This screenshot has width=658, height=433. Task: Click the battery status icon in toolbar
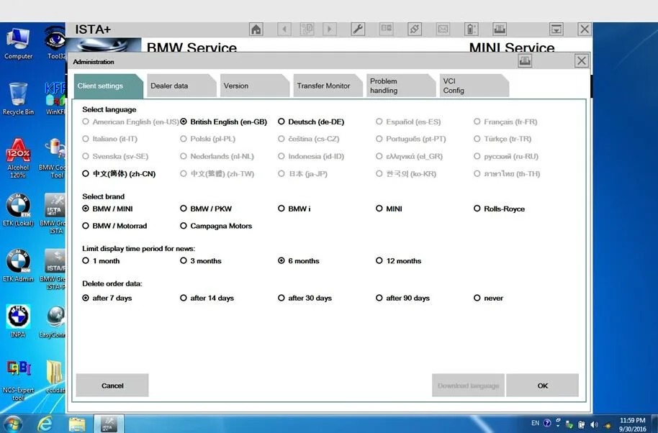tap(472, 29)
